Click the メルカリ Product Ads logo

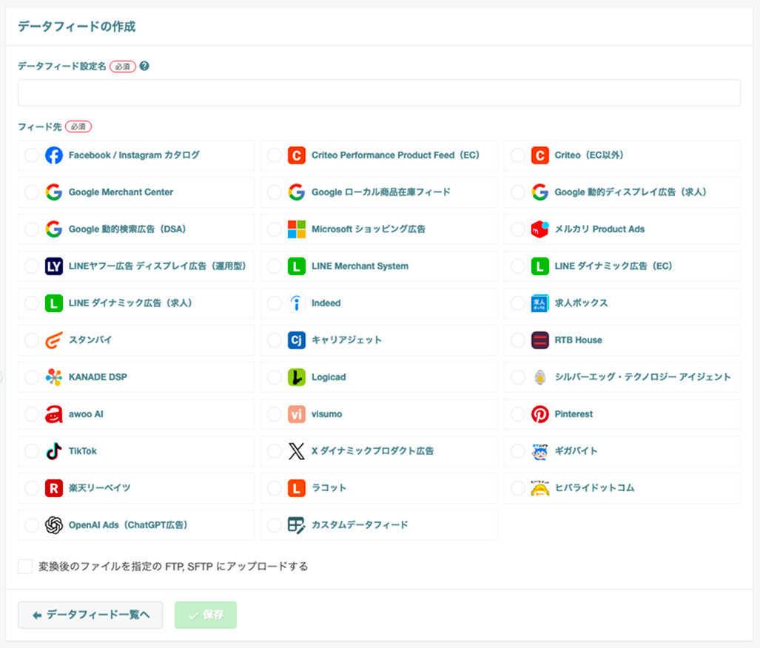[x=540, y=229]
